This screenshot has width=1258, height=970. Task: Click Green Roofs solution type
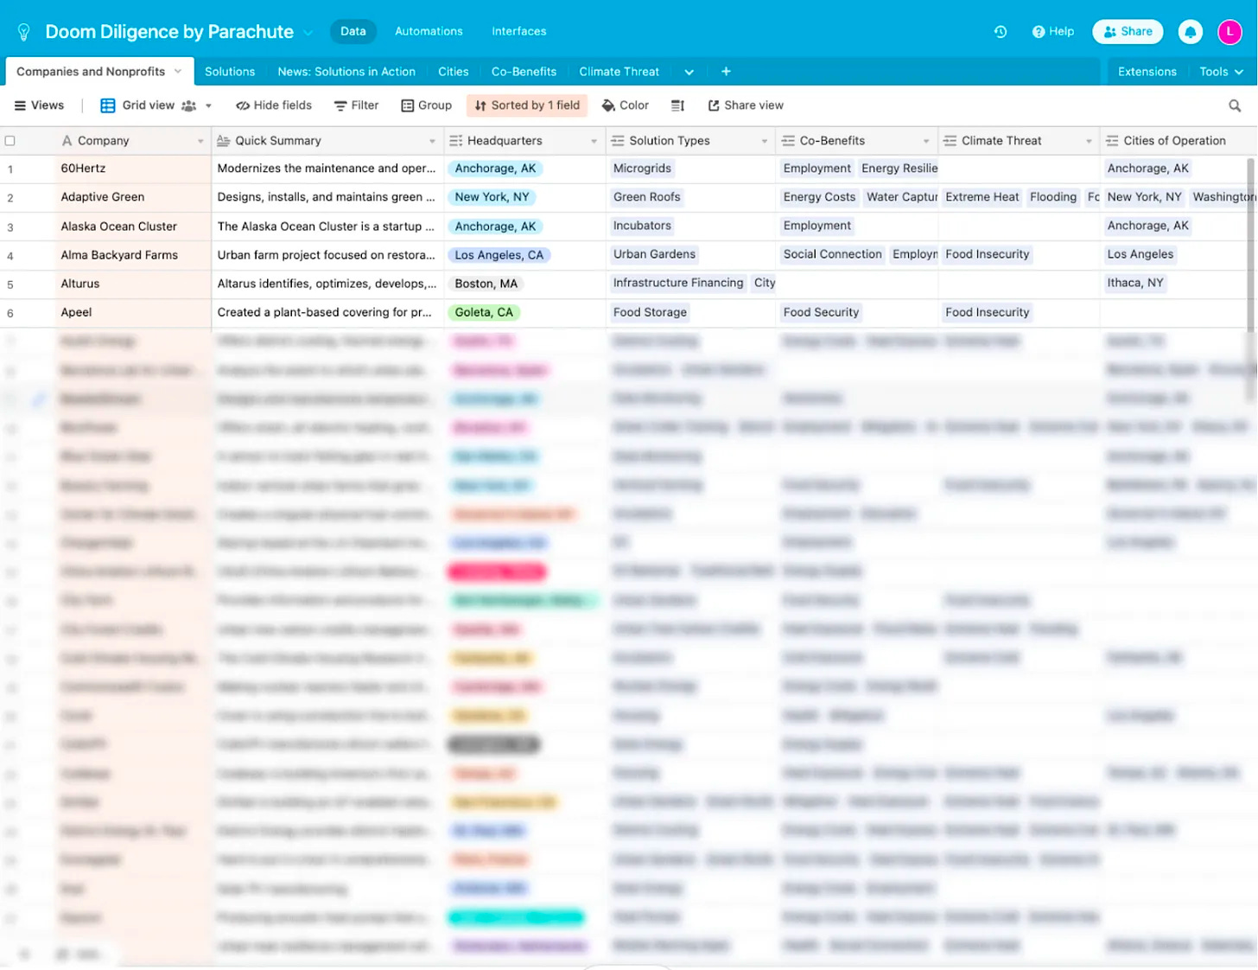tap(647, 197)
